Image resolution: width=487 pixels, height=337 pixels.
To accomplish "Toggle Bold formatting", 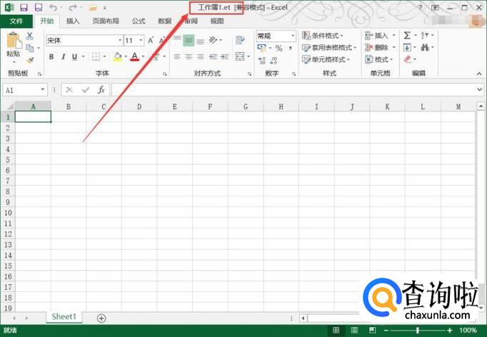I will (51, 57).
